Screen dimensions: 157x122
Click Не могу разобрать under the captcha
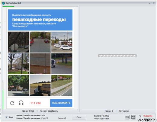point(49,111)
